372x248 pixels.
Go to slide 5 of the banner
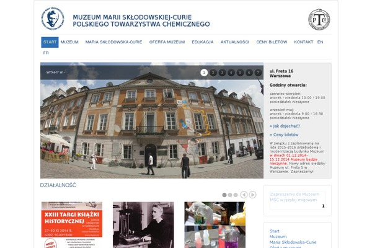coord(240,73)
